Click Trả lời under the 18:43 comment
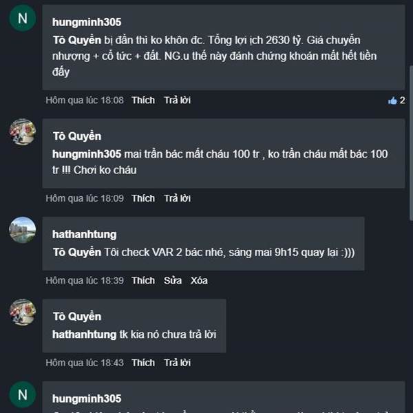The image size is (413, 413). tap(177, 363)
